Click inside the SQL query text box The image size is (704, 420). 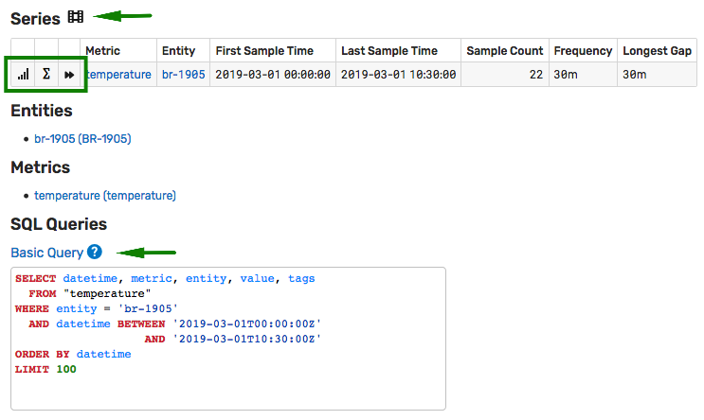coord(228,339)
